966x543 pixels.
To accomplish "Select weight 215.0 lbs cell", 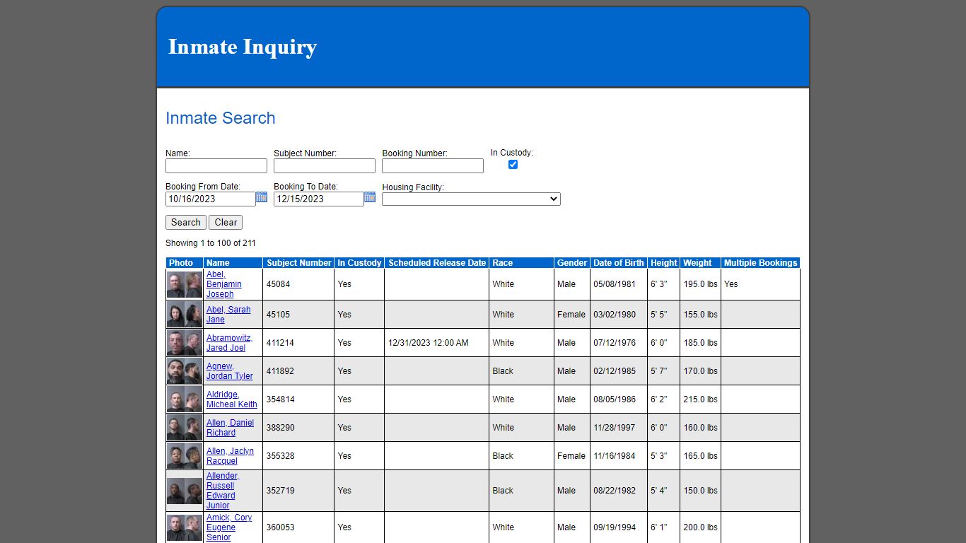I will (700, 399).
